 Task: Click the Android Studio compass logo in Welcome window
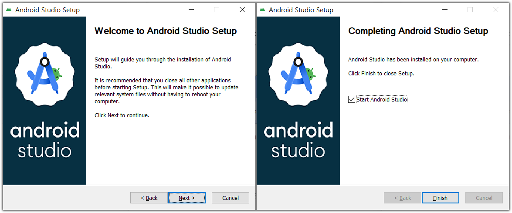[45, 74]
